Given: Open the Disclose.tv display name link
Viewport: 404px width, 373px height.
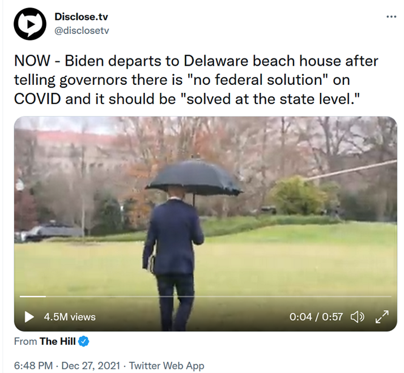Looking at the screenshot, I should (x=81, y=17).
